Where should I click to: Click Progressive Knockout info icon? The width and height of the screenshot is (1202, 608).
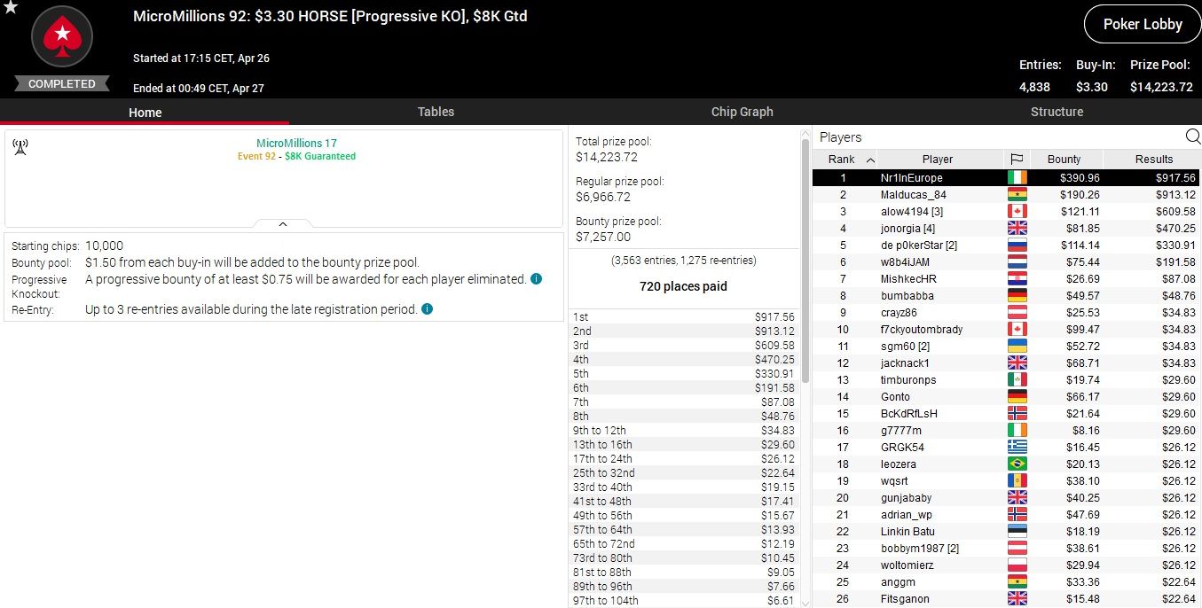pos(537,279)
